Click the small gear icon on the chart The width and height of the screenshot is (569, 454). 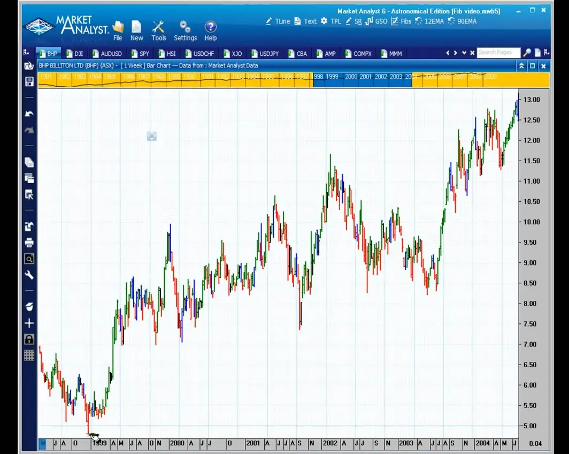tap(152, 136)
